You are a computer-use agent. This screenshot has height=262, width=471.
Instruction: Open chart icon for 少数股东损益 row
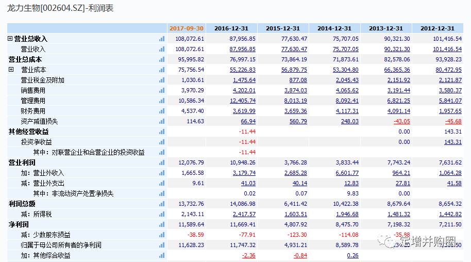pos(162,235)
